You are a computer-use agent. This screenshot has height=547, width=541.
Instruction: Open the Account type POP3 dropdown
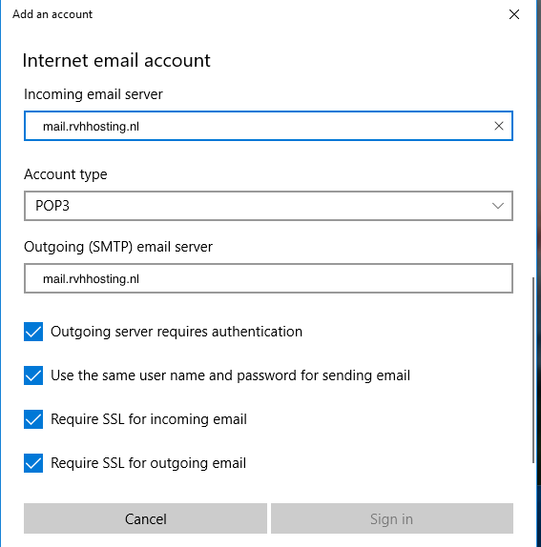point(268,206)
